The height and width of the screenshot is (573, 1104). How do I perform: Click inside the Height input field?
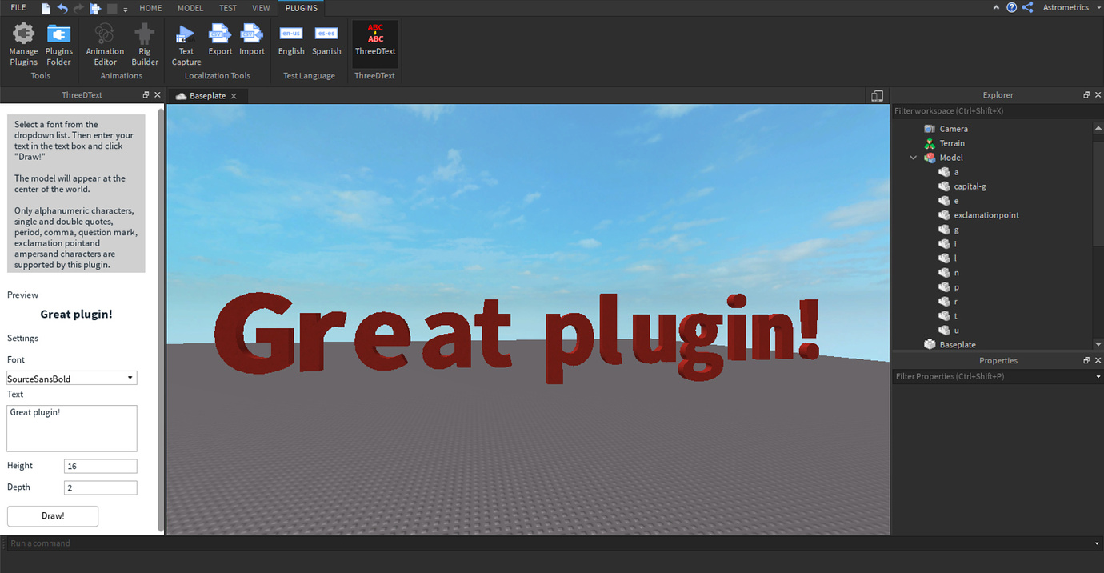(100, 466)
